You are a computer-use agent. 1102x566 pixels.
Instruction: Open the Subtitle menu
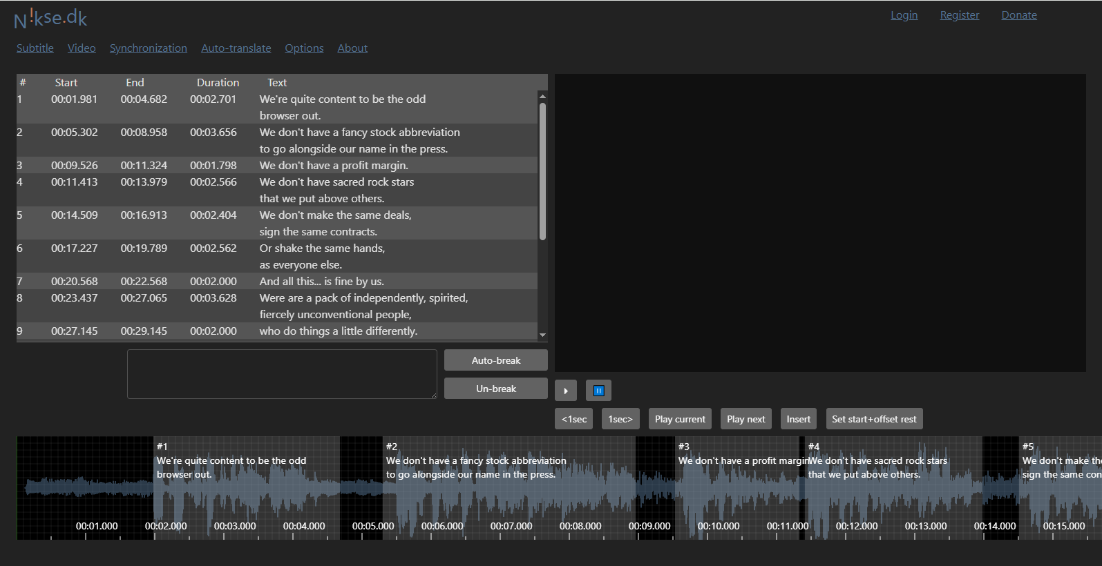(35, 48)
